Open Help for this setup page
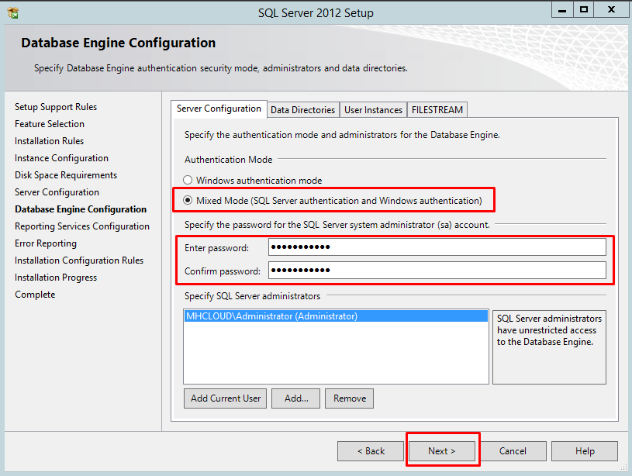 coord(585,451)
